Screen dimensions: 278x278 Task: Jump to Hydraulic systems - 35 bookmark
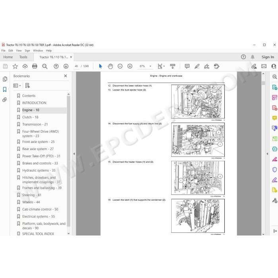pyautogui.click(x=39, y=170)
